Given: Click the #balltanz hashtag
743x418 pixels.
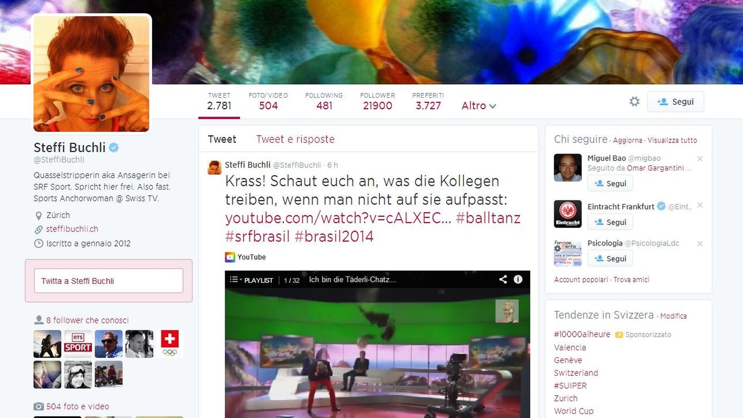Looking at the screenshot, I should tap(488, 218).
